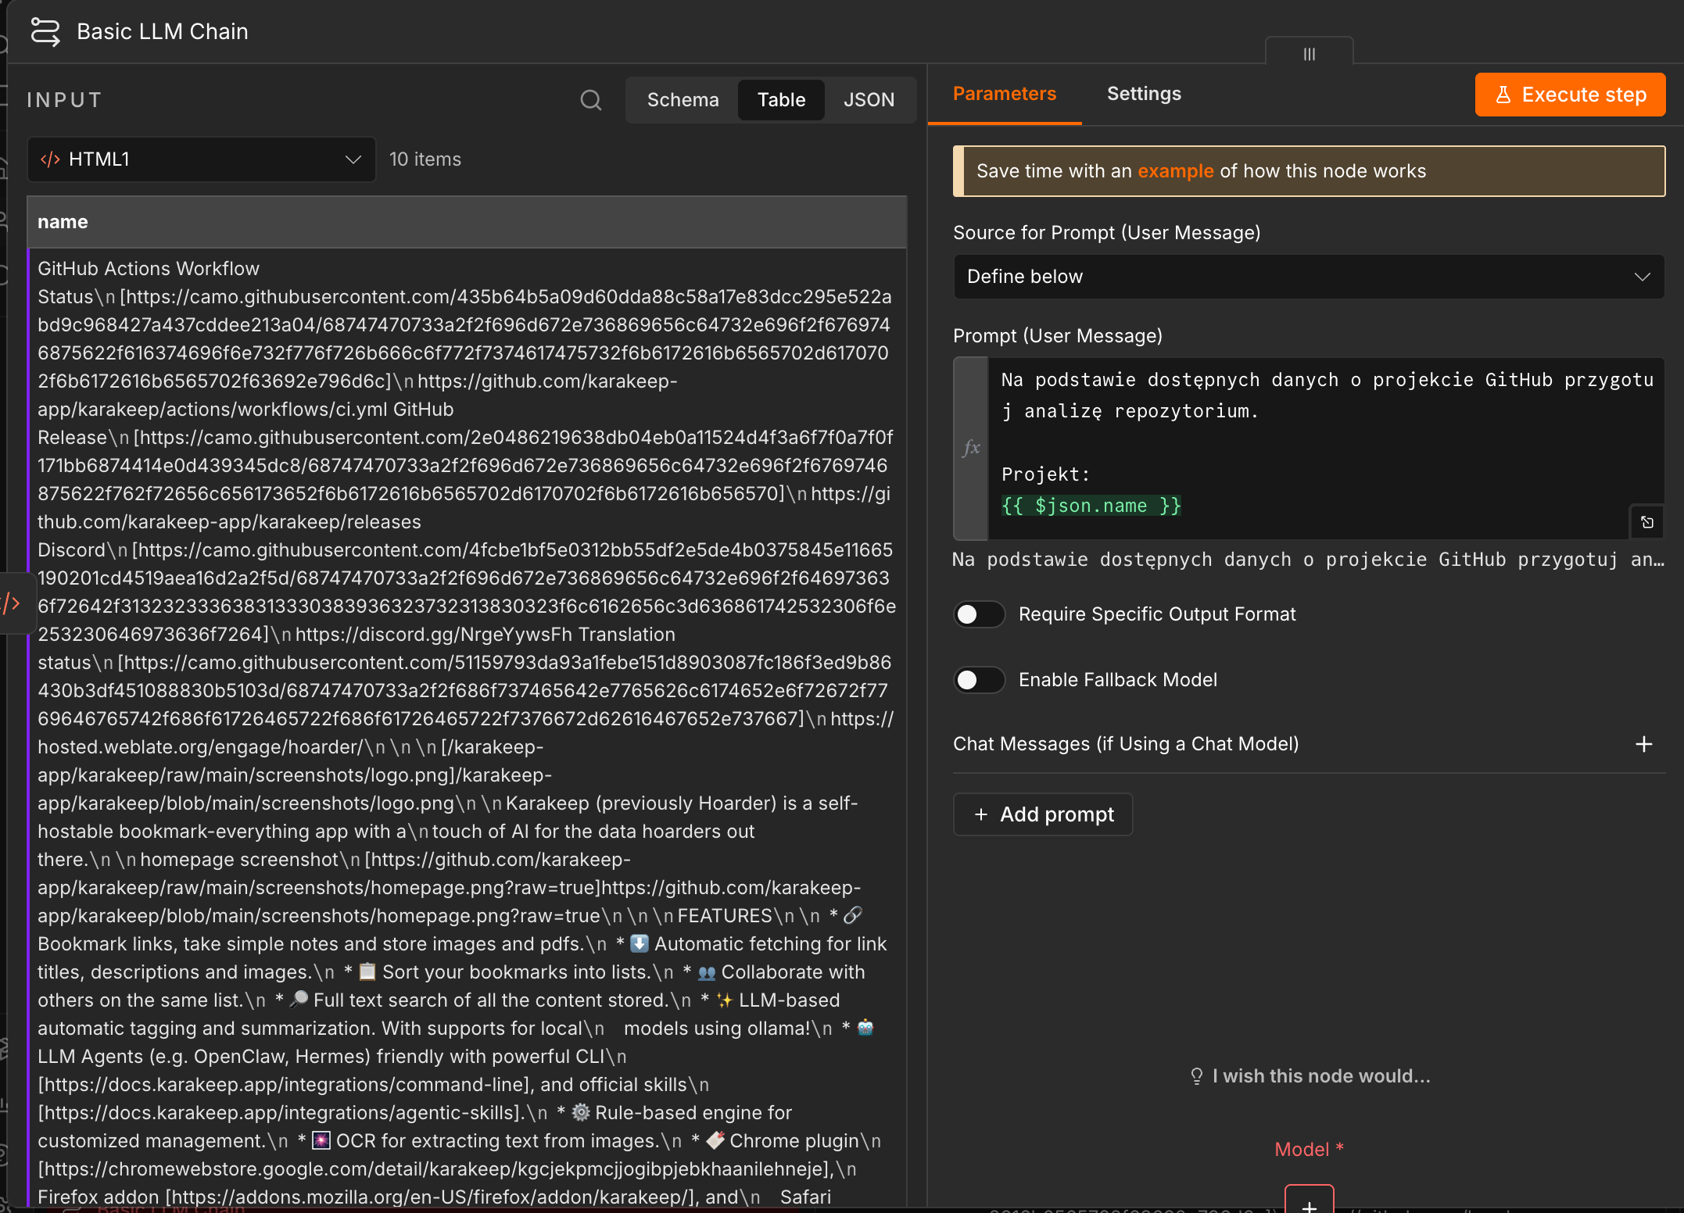The width and height of the screenshot is (1684, 1213).
Task: Click the 'Source for Prompt (User Message)' label
Action: pyautogui.click(x=1107, y=233)
